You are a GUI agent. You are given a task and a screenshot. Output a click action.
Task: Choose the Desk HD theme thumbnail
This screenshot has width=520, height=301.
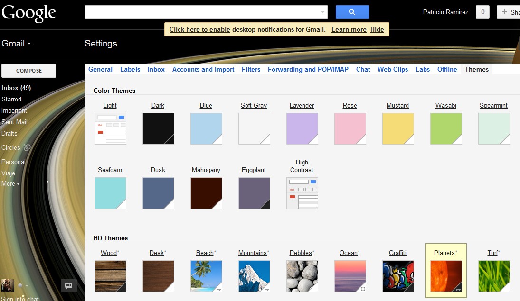point(158,276)
